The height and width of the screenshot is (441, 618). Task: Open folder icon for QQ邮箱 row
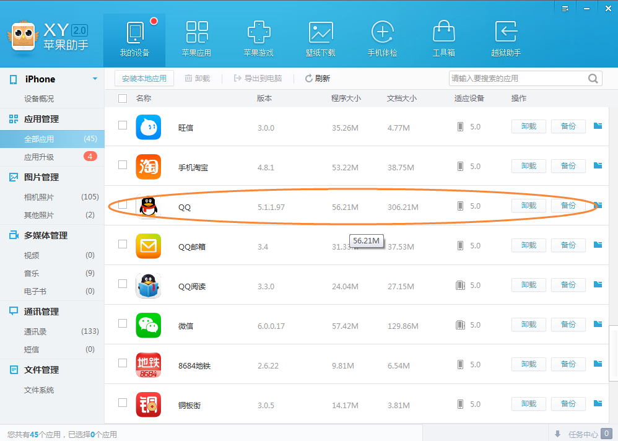point(598,245)
